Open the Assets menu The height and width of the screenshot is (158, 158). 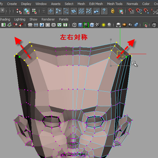(x=56, y=4)
